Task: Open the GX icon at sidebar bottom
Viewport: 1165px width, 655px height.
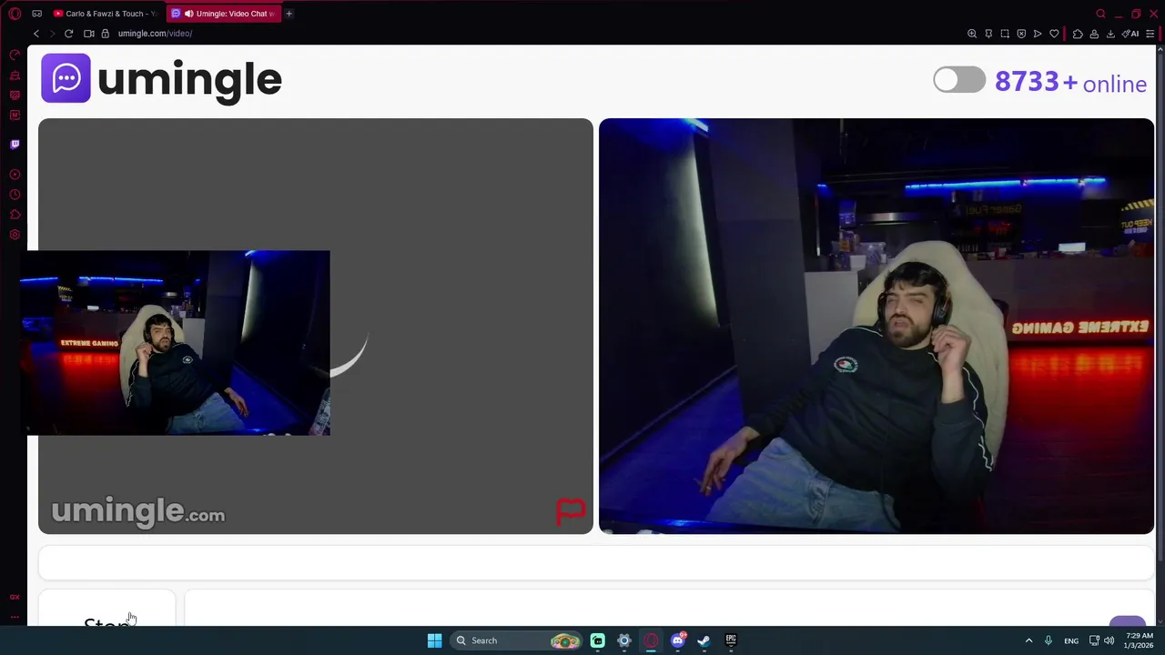Action: pyautogui.click(x=15, y=597)
